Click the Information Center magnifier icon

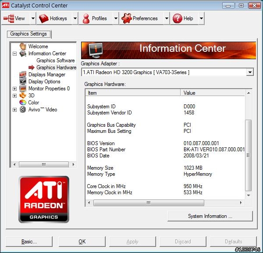23,53
